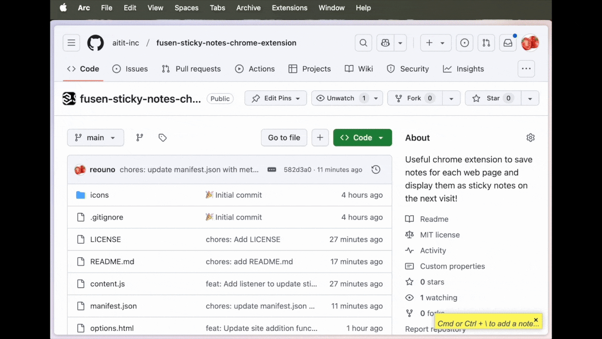Dismiss the Cmd or Ctrl tooltip
602x339 pixels.
tap(536, 321)
